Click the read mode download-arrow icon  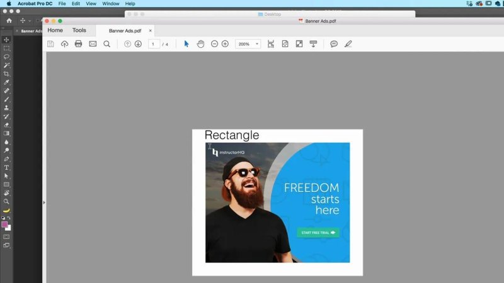(x=313, y=44)
